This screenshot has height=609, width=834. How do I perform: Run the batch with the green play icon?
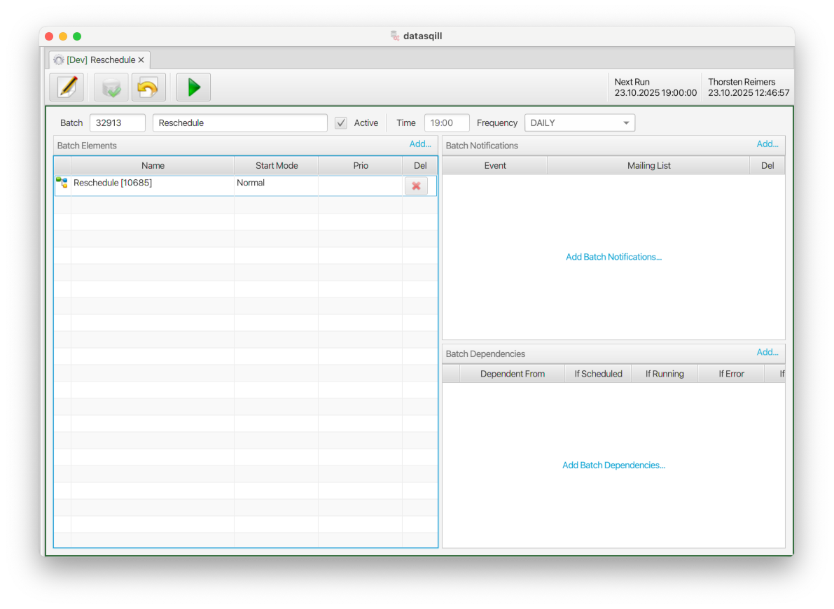coord(193,87)
